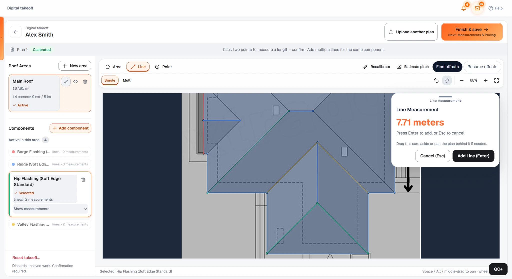Click Add component button

tap(70, 128)
